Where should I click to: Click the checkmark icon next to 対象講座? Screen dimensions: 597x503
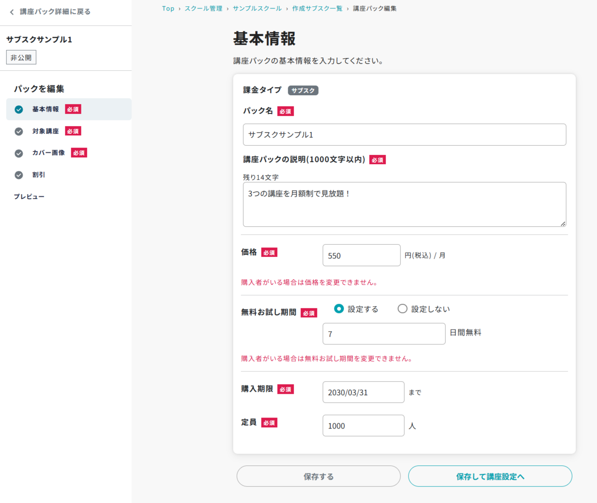click(x=19, y=132)
